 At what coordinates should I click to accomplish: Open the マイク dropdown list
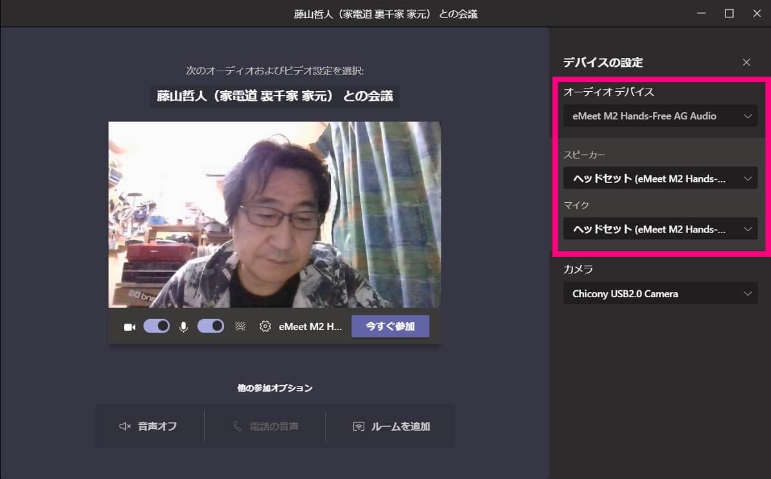660,229
